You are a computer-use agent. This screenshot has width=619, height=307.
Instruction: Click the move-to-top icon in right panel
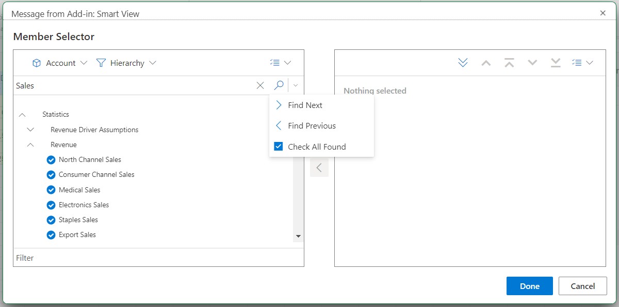coord(509,62)
